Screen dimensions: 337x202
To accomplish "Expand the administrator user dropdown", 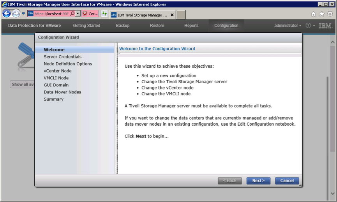I will [288, 26].
